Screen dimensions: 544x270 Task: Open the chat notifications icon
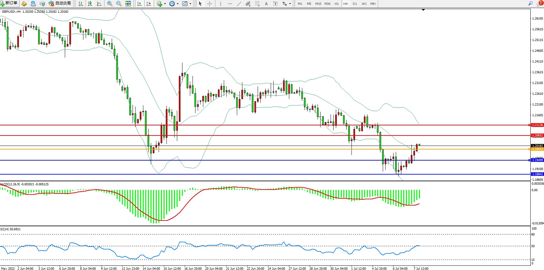tap(539, 4)
